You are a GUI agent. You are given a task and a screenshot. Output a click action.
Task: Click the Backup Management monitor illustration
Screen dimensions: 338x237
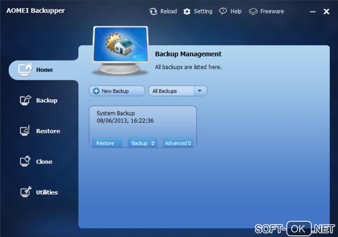121,51
